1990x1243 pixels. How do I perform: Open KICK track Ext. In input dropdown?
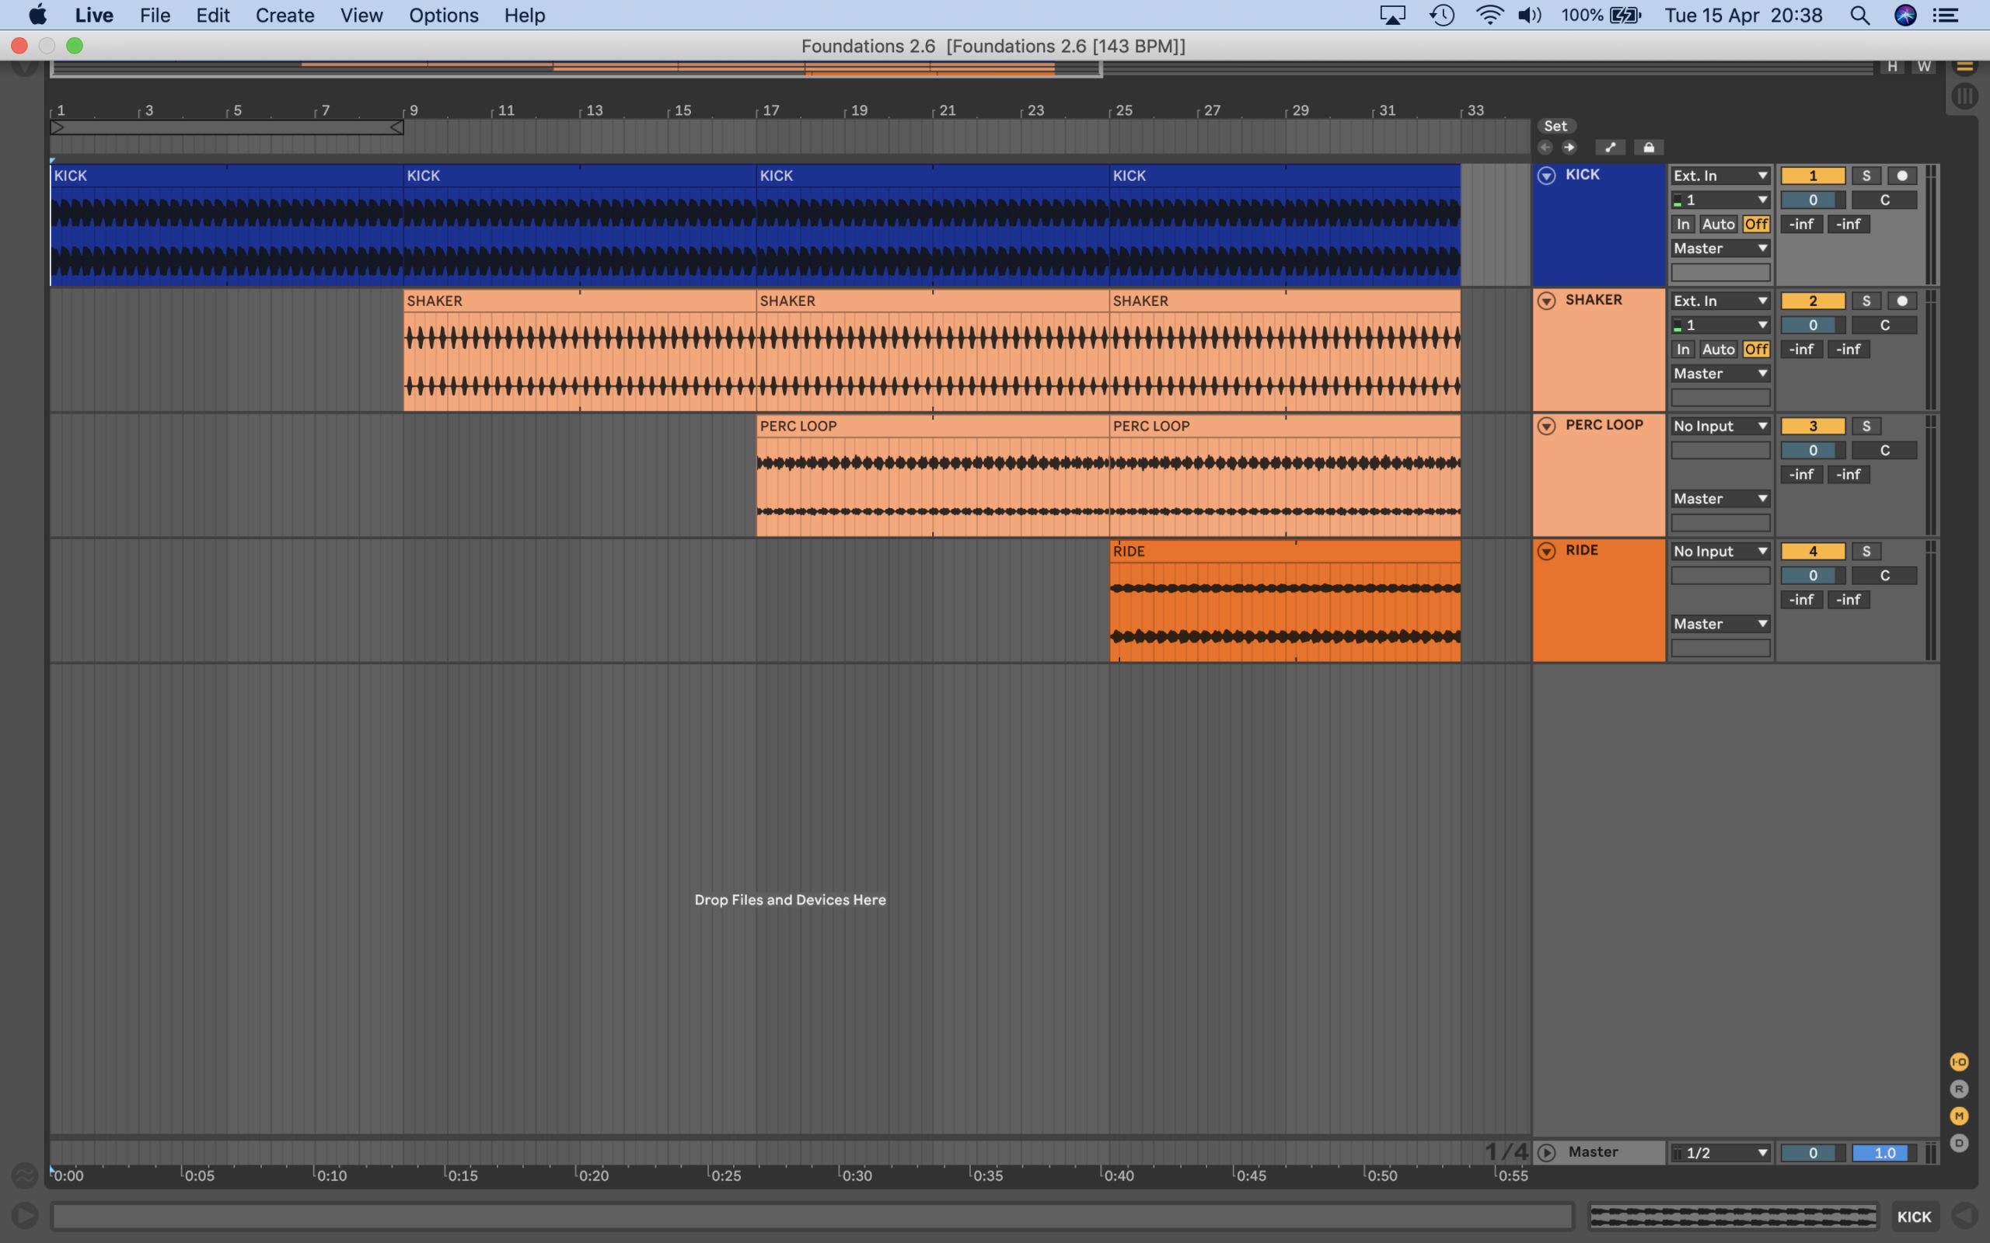[1719, 176]
